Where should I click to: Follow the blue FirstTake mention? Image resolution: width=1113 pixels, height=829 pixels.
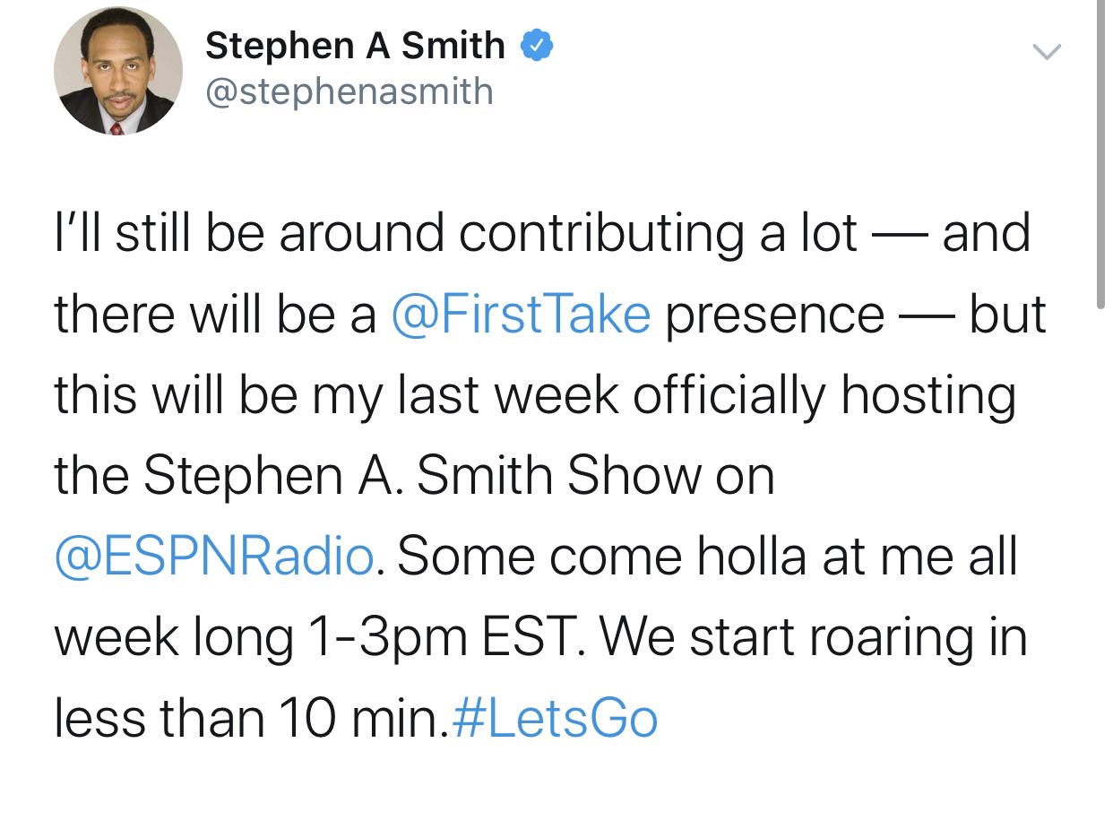click(x=522, y=314)
